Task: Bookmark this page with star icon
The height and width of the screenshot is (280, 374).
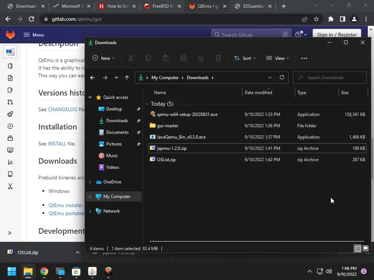Action: tap(316, 19)
